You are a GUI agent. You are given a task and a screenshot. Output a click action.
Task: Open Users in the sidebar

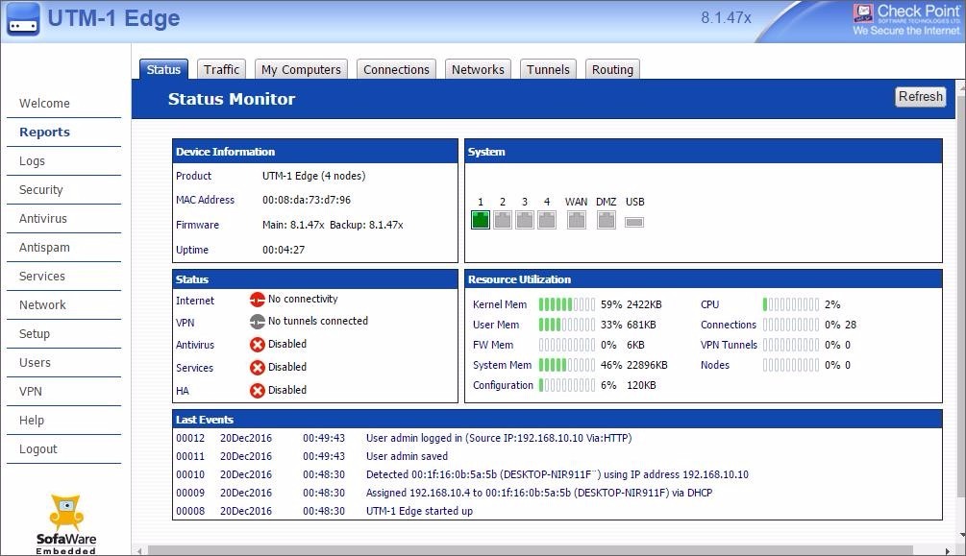coord(35,363)
